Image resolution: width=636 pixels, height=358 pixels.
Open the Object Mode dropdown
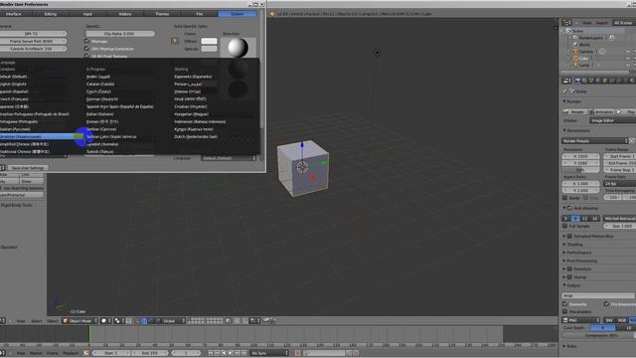80,320
